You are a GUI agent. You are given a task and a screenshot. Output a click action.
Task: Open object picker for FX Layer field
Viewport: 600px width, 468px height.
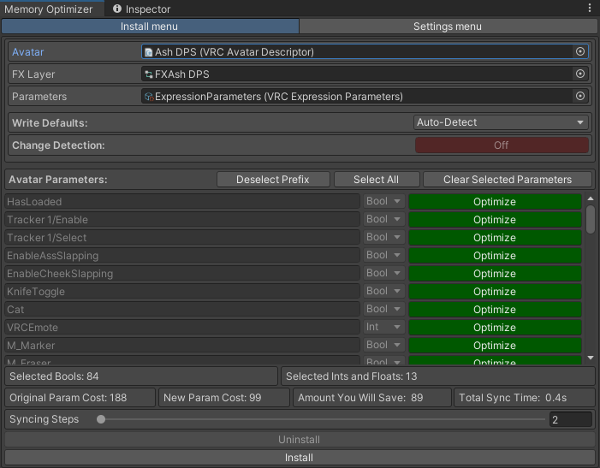(580, 74)
